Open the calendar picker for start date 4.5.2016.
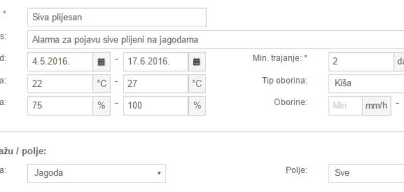This screenshot has height=192, width=404. pos(102,62)
